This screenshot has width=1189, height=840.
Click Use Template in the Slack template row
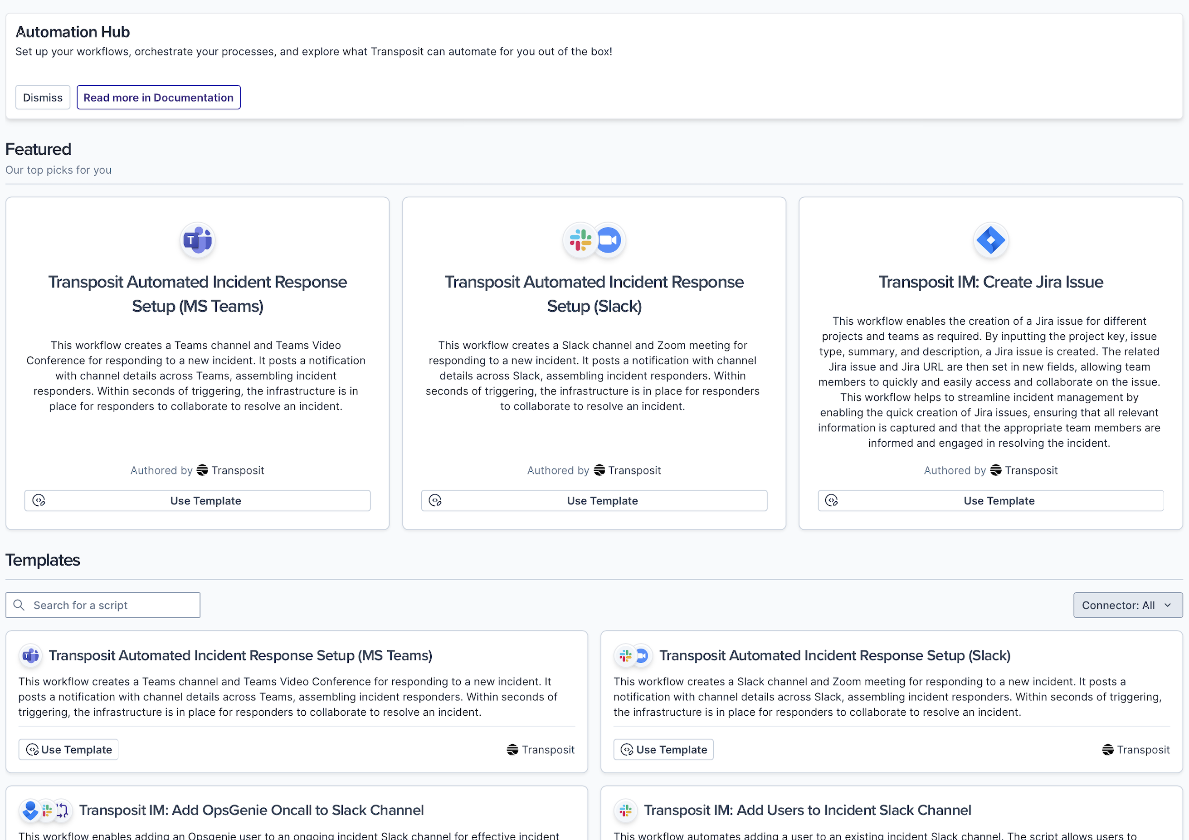pyautogui.click(x=663, y=750)
